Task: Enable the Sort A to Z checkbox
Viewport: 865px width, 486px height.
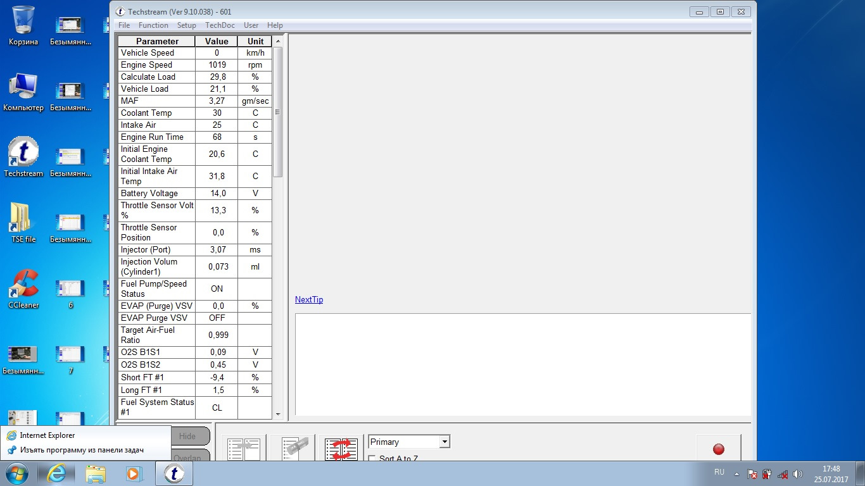Action: coord(372,458)
